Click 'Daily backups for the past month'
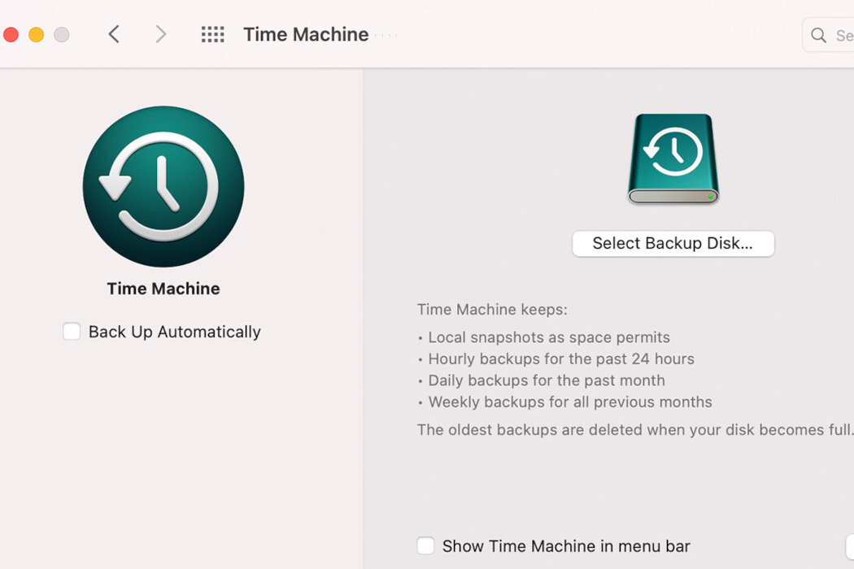 pyautogui.click(x=547, y=380)
